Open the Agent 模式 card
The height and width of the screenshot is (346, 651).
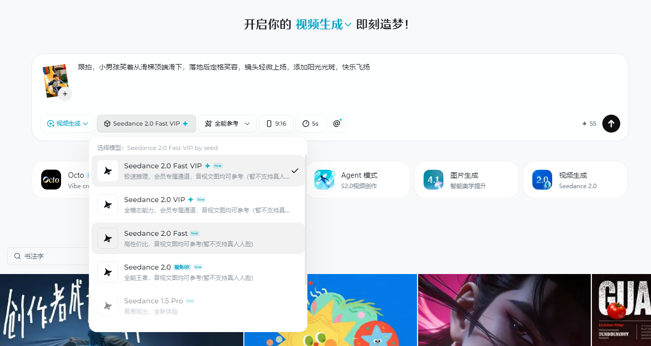coord(357,180)
